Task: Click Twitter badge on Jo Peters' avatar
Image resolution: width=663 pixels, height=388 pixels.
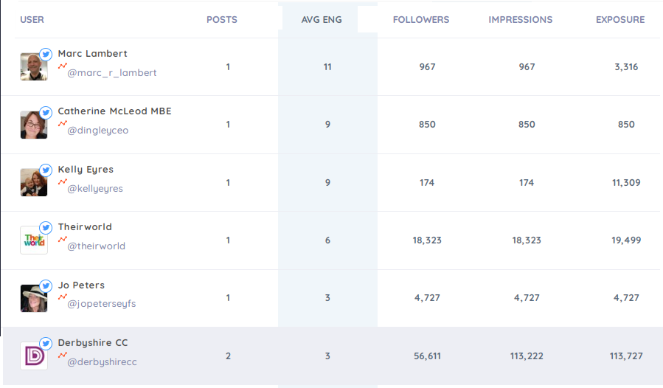Action: (46, 285)
